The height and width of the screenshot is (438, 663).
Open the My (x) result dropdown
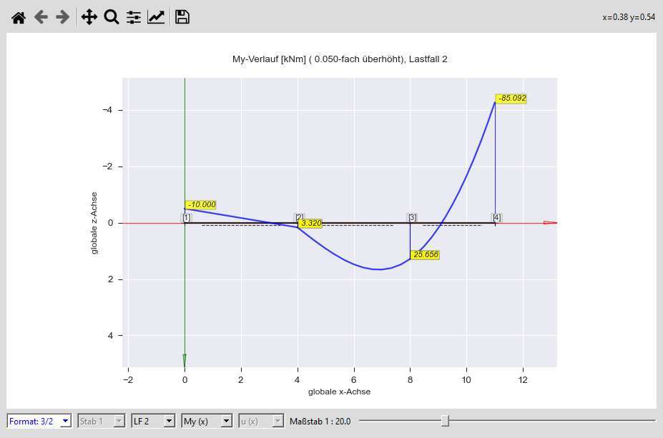pos(207,422)
